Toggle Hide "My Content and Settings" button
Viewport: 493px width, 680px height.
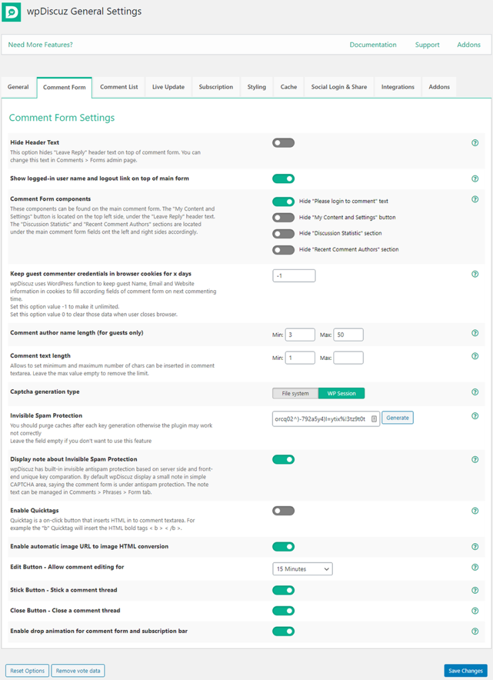point(284,217)
